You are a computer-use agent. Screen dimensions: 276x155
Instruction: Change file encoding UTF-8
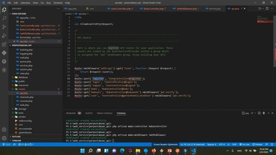tap(222, 145)
